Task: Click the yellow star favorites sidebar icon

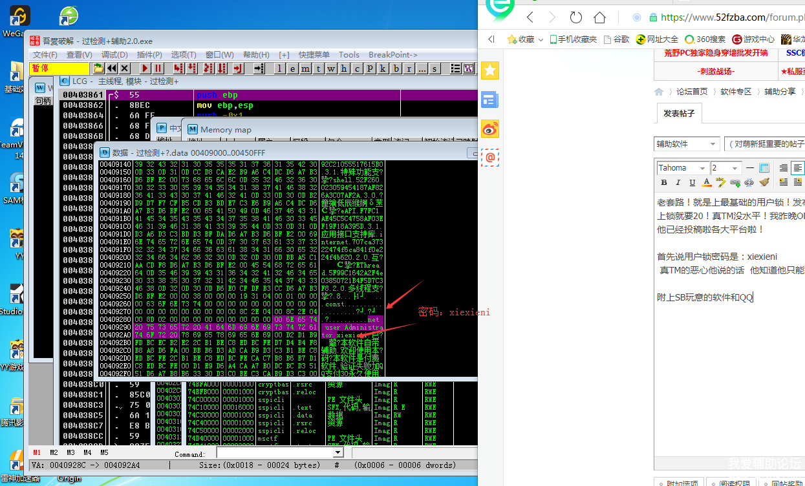Action: 490,70
